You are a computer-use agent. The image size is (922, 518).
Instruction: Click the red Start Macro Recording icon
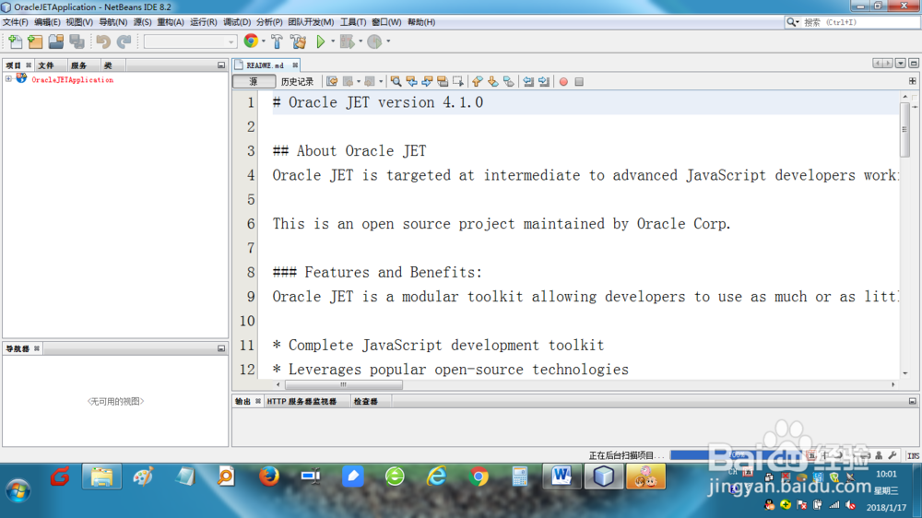(563, 82)
